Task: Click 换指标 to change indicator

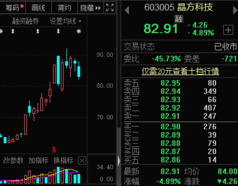Action: tap(63, 160)
